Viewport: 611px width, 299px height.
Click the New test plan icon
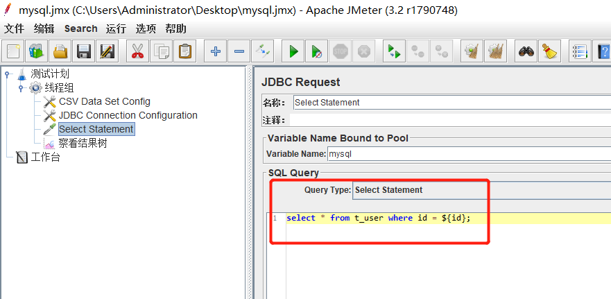click(x=13, y=51)
